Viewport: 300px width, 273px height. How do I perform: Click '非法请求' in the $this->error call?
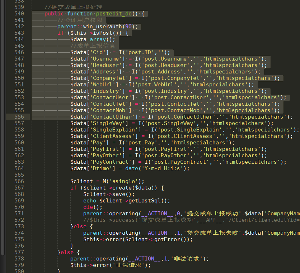(128, 265)
